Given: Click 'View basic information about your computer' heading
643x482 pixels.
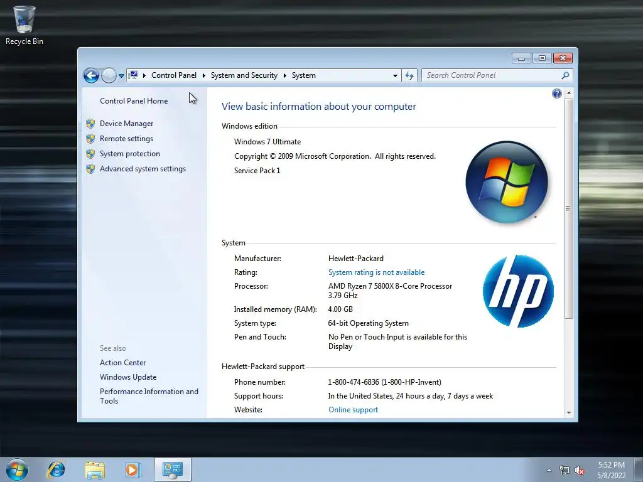Looking at the screenshot, I should coord(318,107).
